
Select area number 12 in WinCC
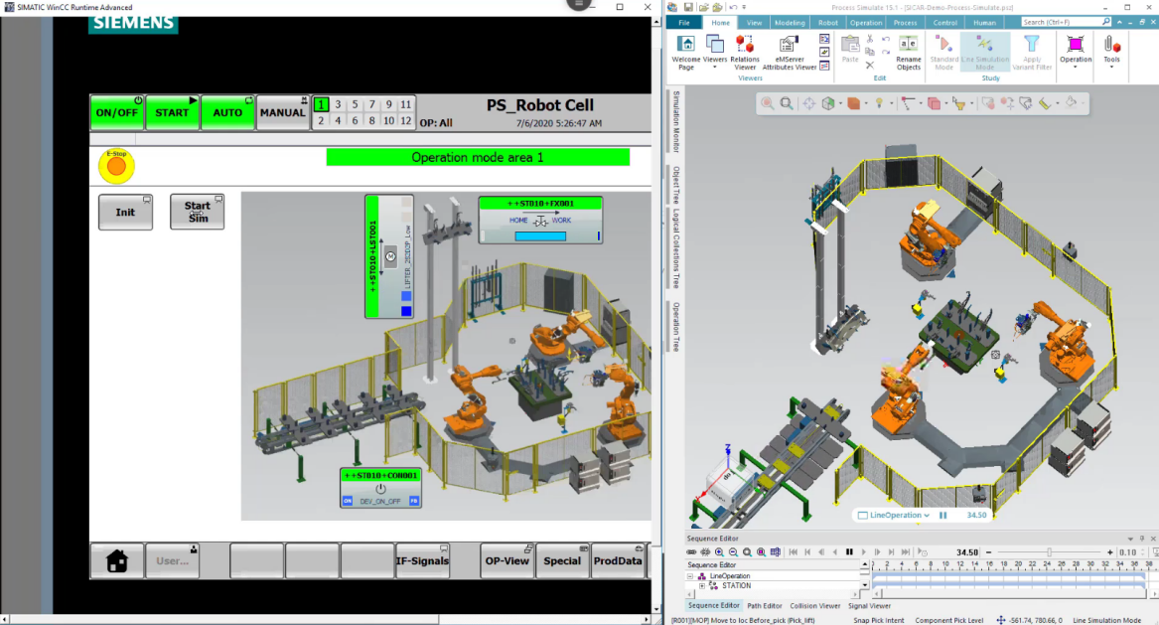(x=406, y=120)
